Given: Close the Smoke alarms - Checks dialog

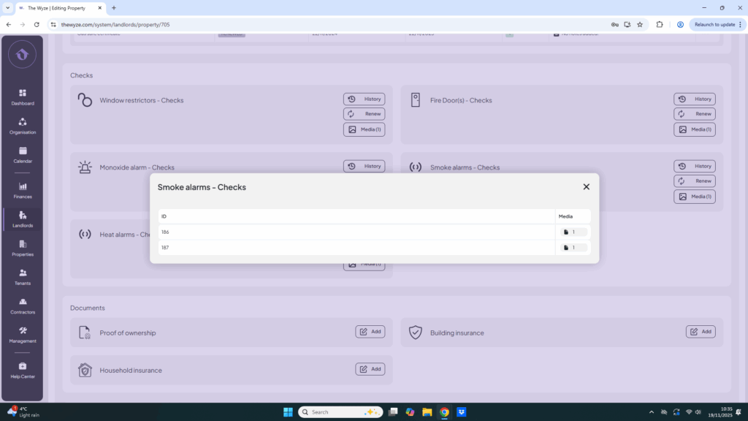Looking at the screenshot, I should click(586, 187).
